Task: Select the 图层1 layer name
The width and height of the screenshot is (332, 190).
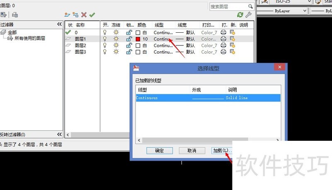Action: pyautogui.click(x=80, y=39)
